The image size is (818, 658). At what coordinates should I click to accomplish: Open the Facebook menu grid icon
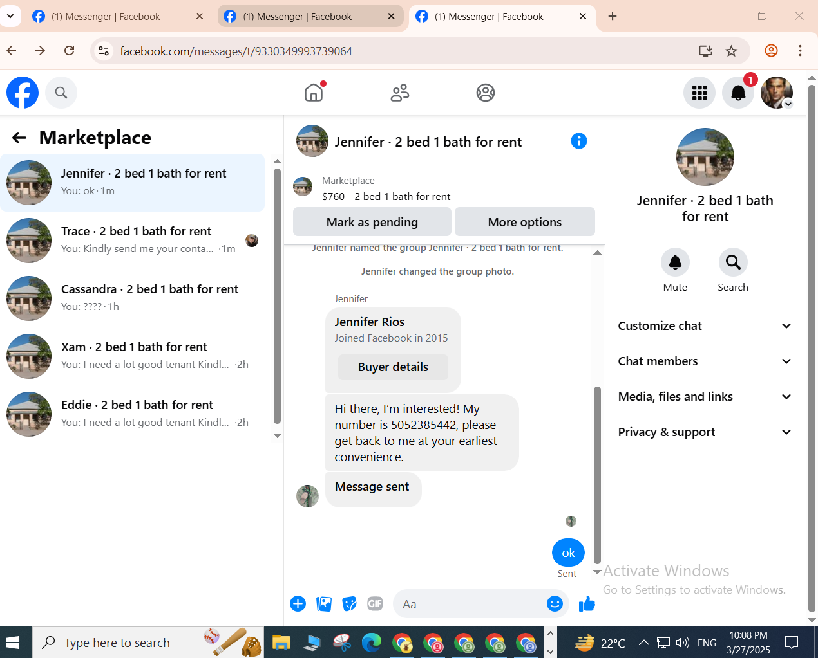click(x=699, y=93)
